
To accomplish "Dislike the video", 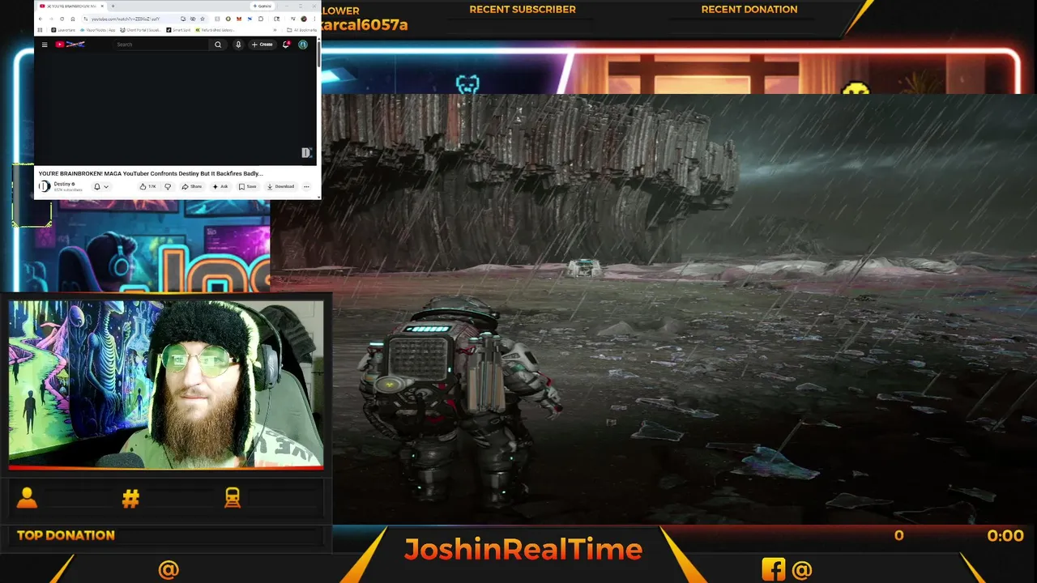I will click(168, 187).
